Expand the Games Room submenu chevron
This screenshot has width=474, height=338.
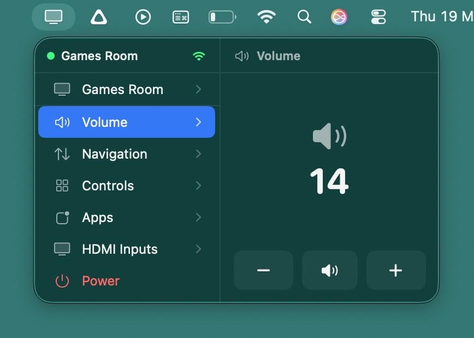[x=198, y=90]
